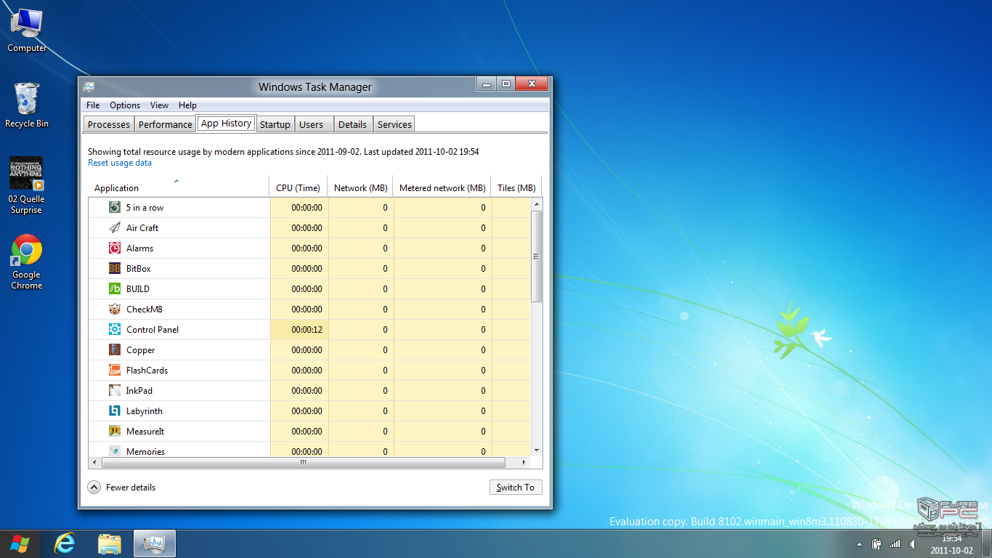Viewport: 992px width, 558px height.
Task: Switch to the Services tab
Action: [394, 124]
